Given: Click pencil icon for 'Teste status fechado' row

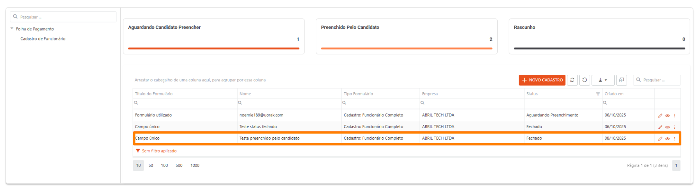Looking at the screenshot, I should click(x=660, y=127).
